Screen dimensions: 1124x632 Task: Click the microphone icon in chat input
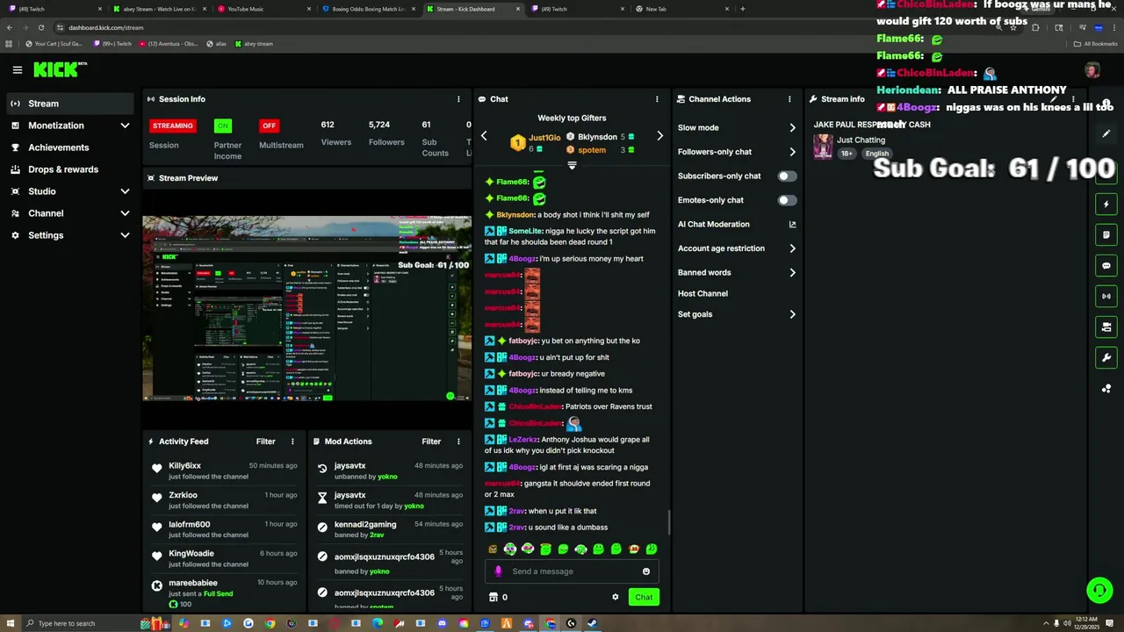[498, 571]
